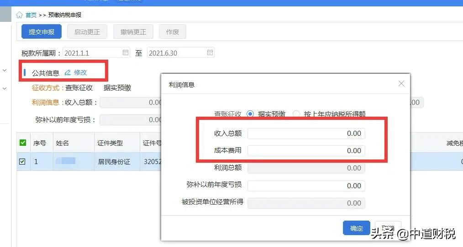Open calendar for start date 2021.1.1
This screenshot has width=463, height=247.
point(126,52)
